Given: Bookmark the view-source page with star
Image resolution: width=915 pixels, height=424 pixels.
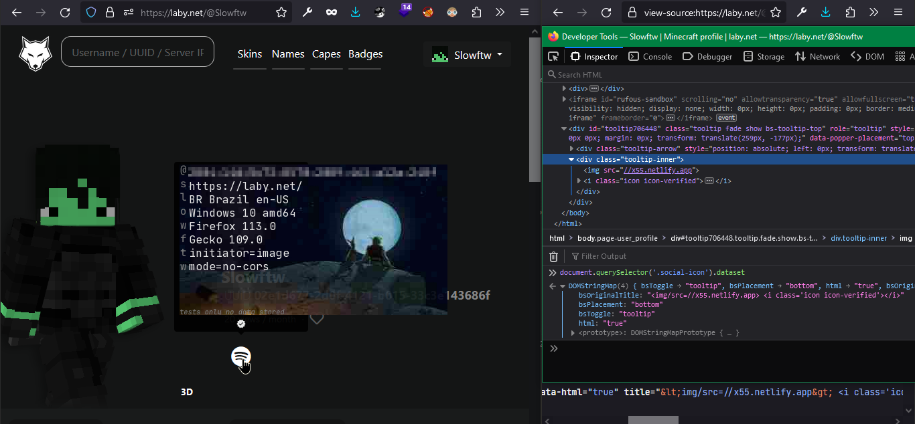Looking at the screenshot, I should pyautogui.click(x=775, y=12).
